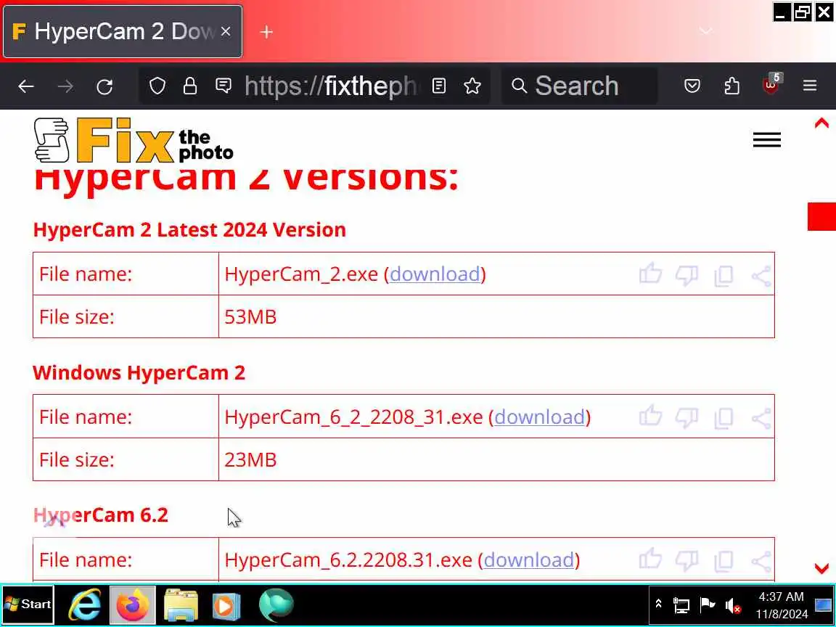Open the permissions icon in address bar

[224, 86]
